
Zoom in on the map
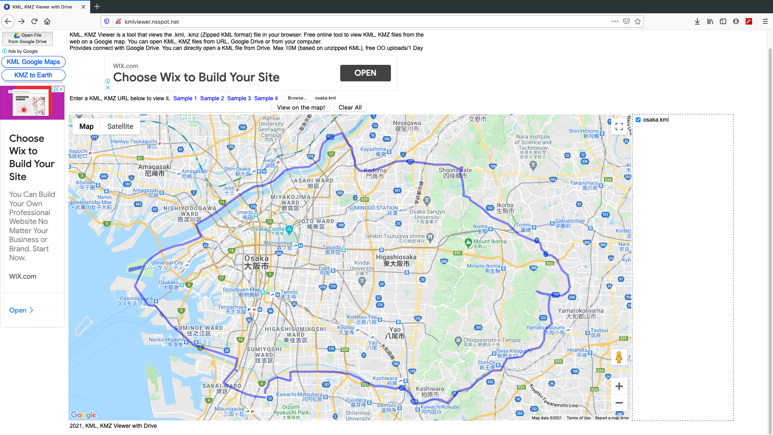coord(619,386)
